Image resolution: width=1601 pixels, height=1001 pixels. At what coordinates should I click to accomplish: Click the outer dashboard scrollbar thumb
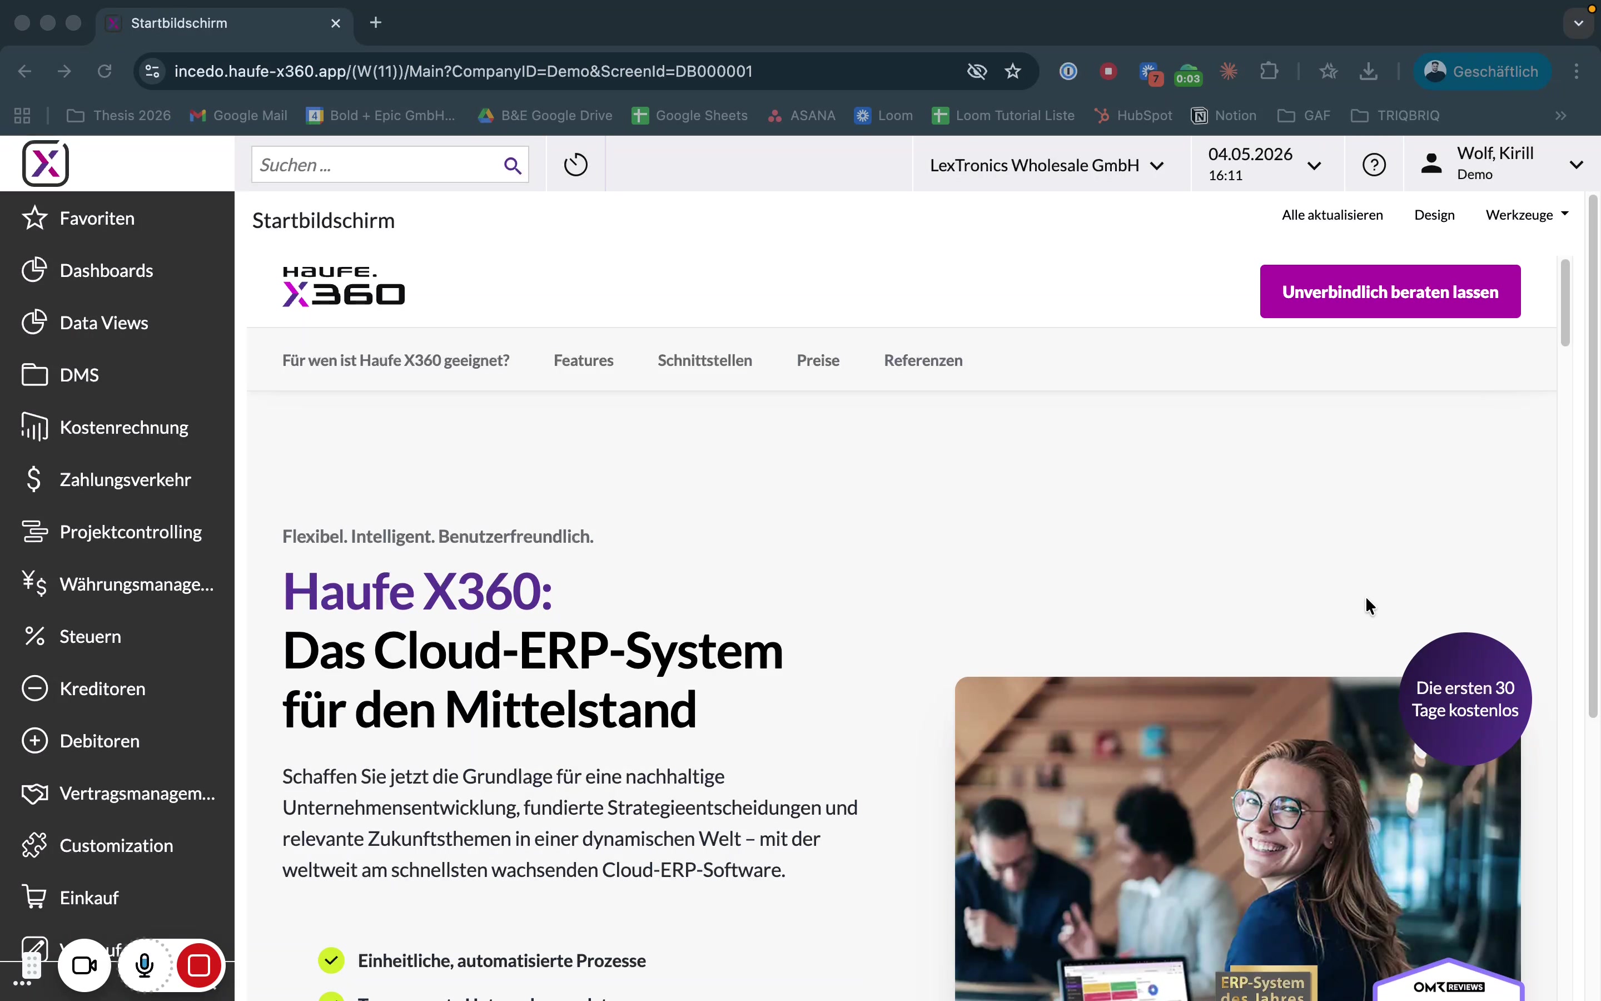click(1593, 457)
